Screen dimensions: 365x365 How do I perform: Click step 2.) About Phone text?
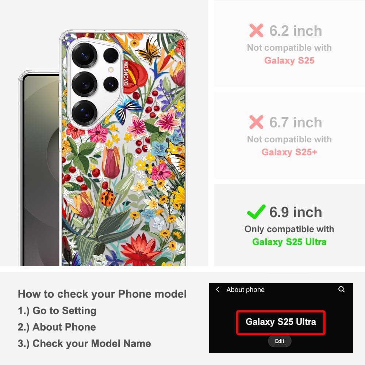coord(57,327)
